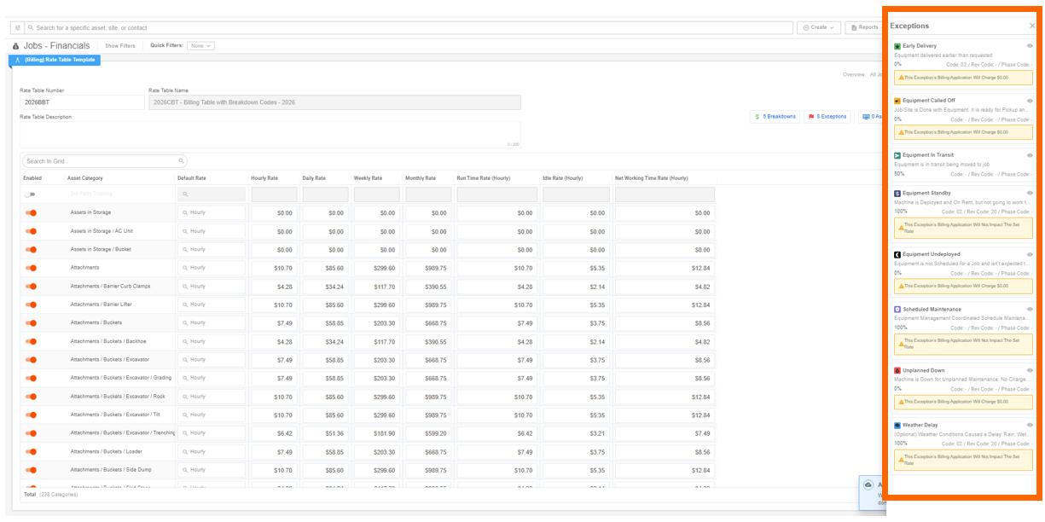Click the Weather Delay exception icon
Viewport: 1045px width, 522px height.
pyautogui.click(x=897, y=425)
